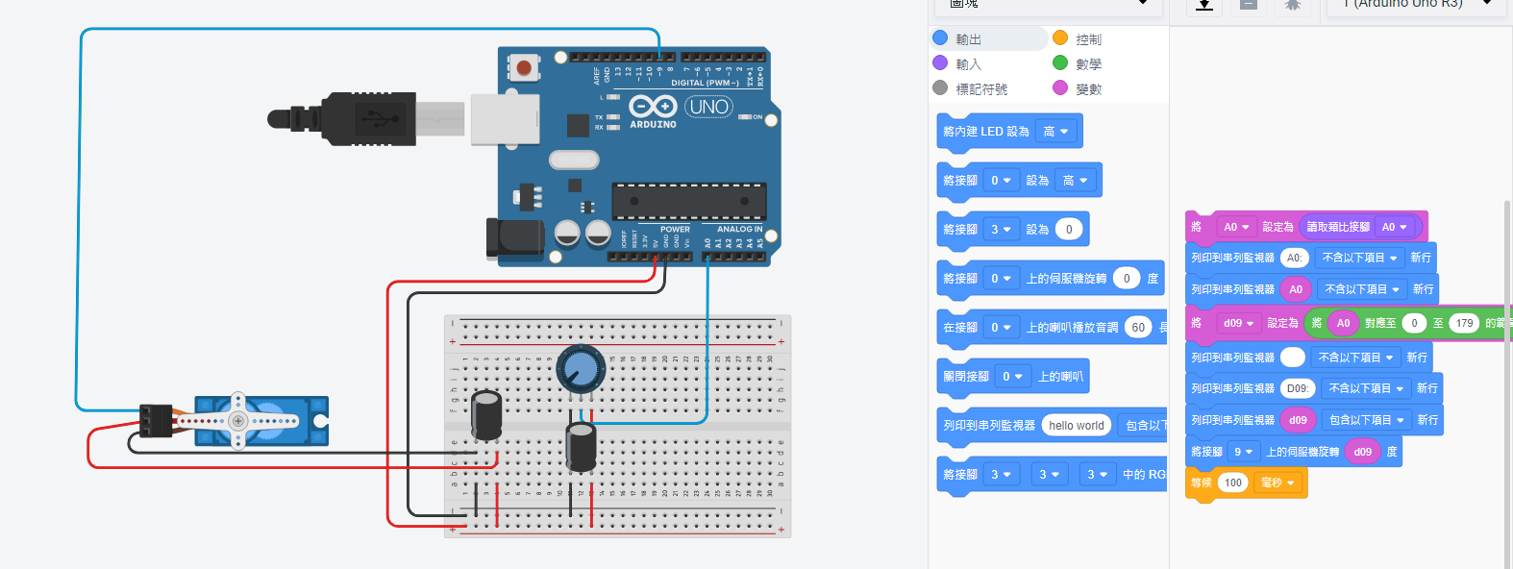Click the hello world text field

[1076, 426]
